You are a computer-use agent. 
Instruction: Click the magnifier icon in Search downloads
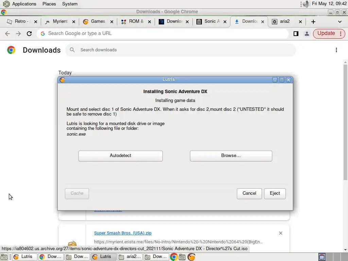(72, 50)
